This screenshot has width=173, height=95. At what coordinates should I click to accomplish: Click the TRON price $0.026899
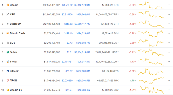tap(67, 80)
